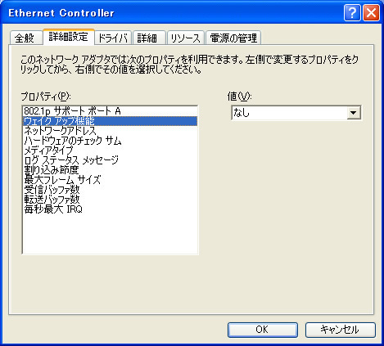The image size is (384, 346).
Task: Open the 電源の管理 tab
Action: click(x=233, y=38)
